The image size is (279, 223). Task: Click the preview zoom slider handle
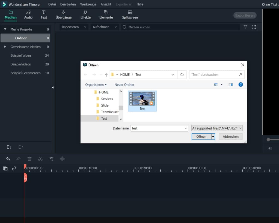coord(268,140)
